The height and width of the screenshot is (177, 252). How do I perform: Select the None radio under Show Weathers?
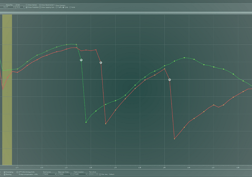click(71, 7)
